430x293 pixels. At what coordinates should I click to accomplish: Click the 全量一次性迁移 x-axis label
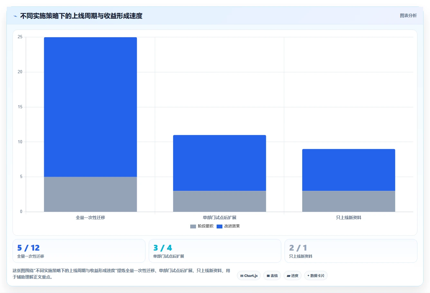click(90, 218)
